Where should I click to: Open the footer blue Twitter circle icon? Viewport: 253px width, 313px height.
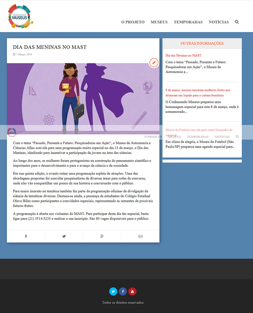tap(113, 291)
